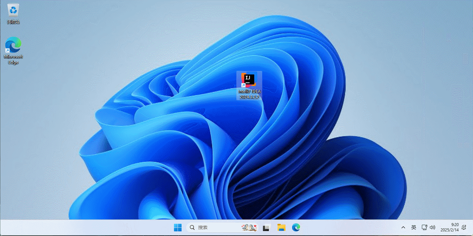Screen dimensions: 473x236
Task: Open the volume speaker tray icon
Action: (432, 227)
